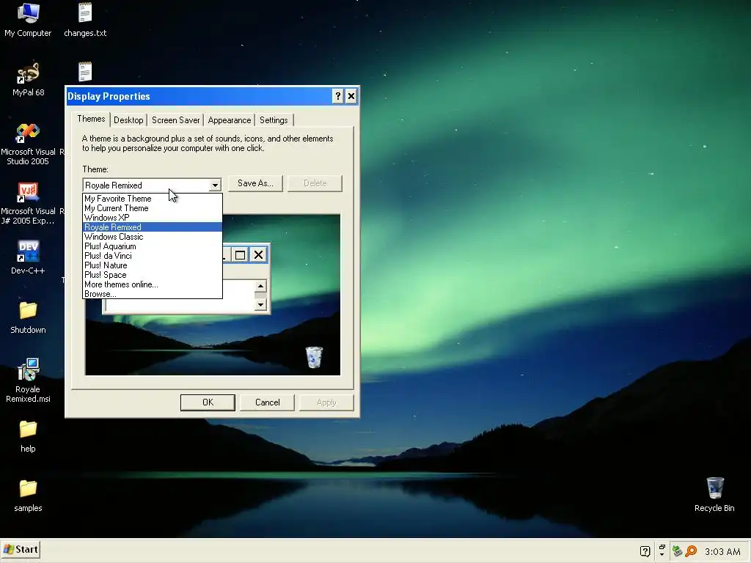Click the preview window's maximize button
The height and width of the screenshot is (563, 751).
[241, 254]
